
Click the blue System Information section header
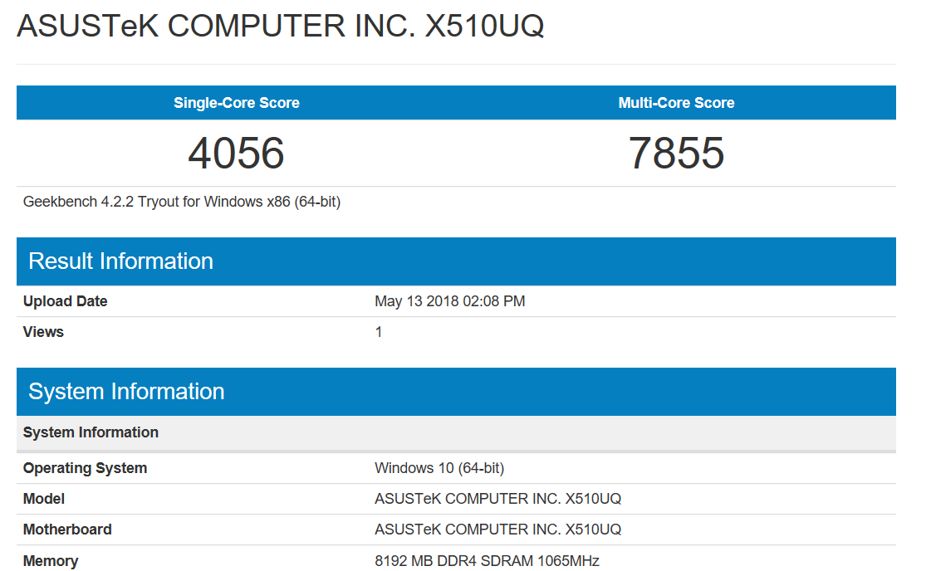point(126,392)
